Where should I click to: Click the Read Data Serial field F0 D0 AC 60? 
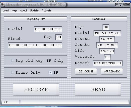(107, 33)
